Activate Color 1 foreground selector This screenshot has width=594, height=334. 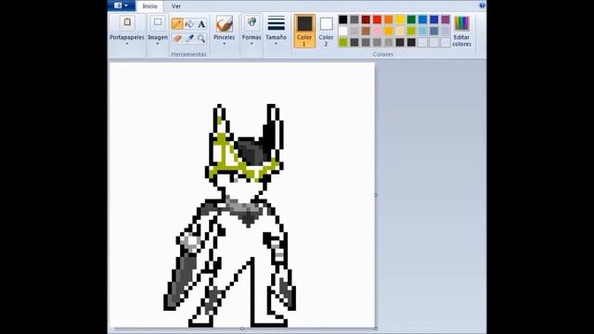tap(304, 31)
